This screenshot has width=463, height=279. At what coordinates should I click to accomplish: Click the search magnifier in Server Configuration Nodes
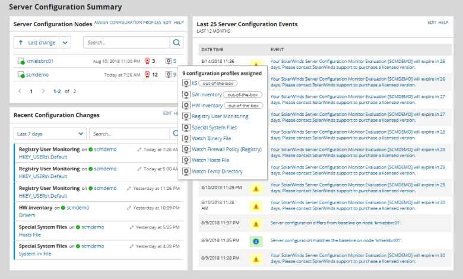(176, 43)
